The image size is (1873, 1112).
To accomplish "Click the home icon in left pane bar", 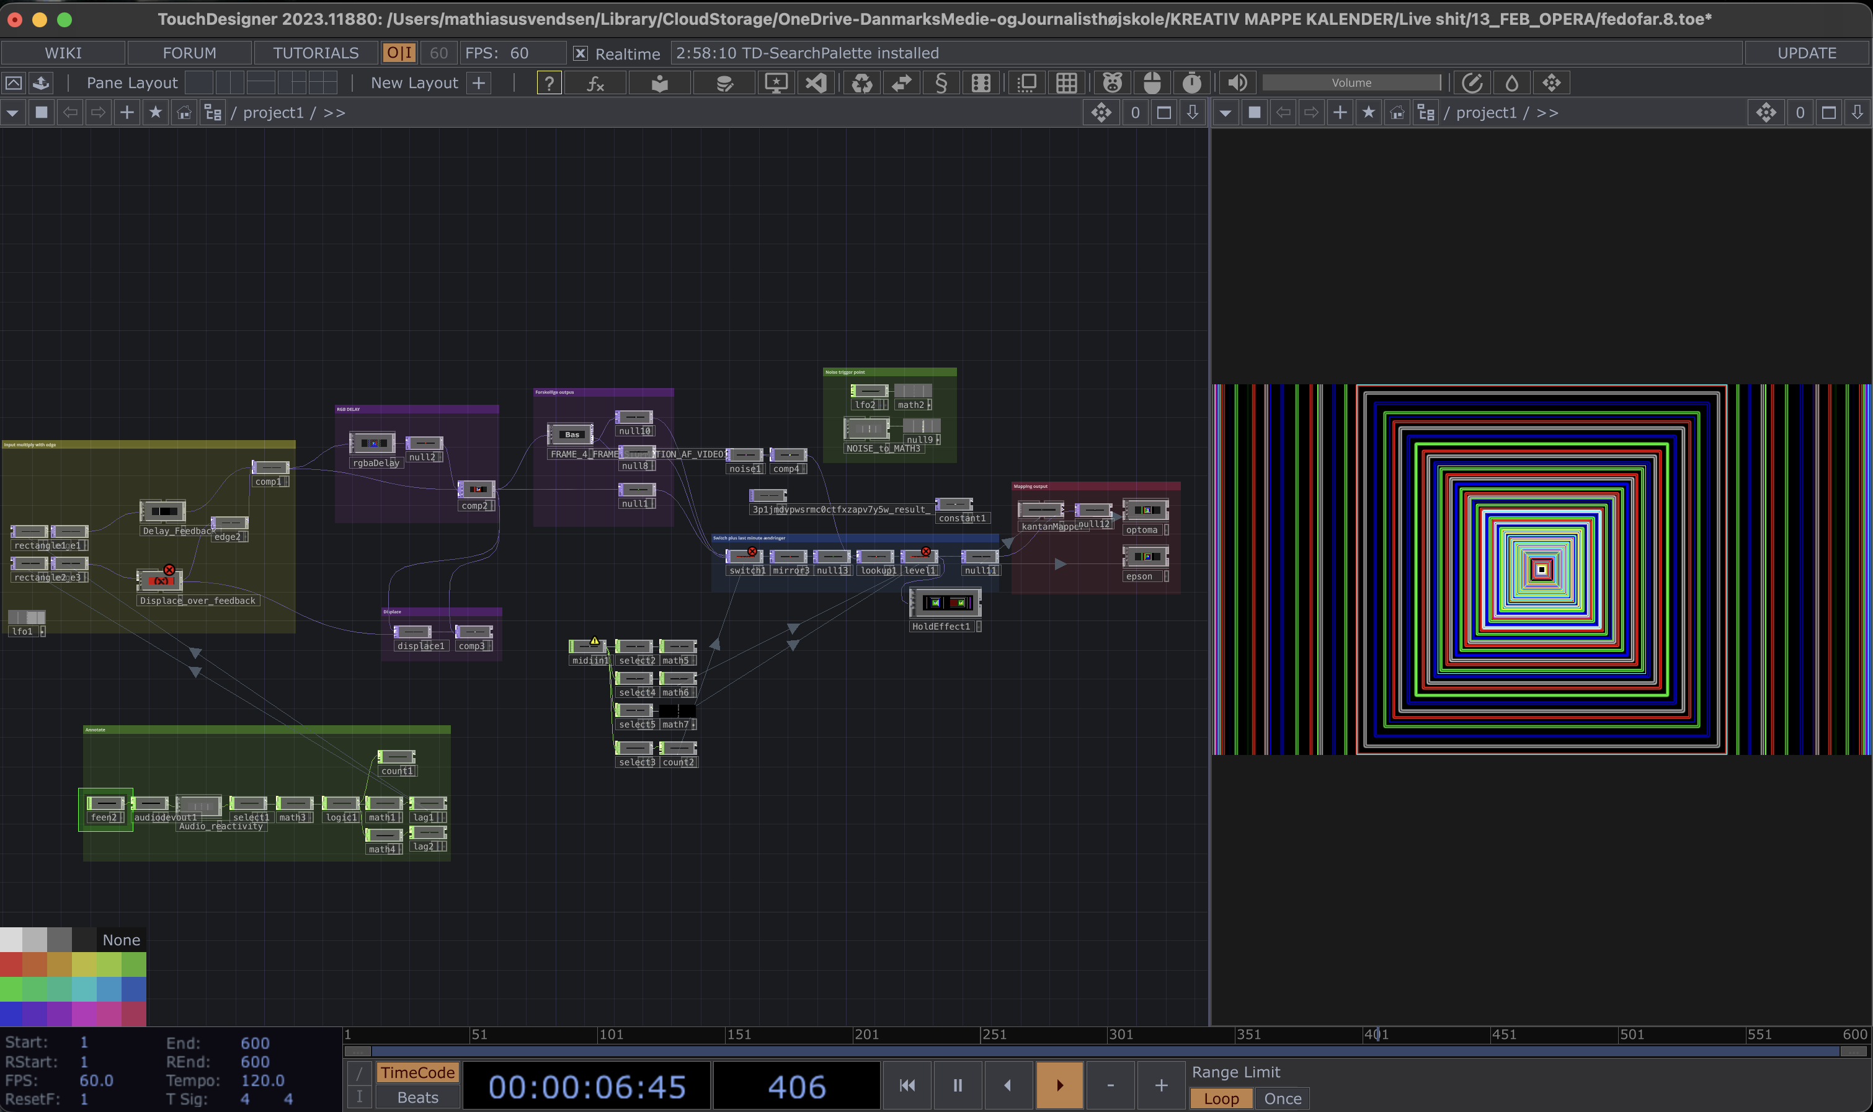I will click(x=184, y=112).
